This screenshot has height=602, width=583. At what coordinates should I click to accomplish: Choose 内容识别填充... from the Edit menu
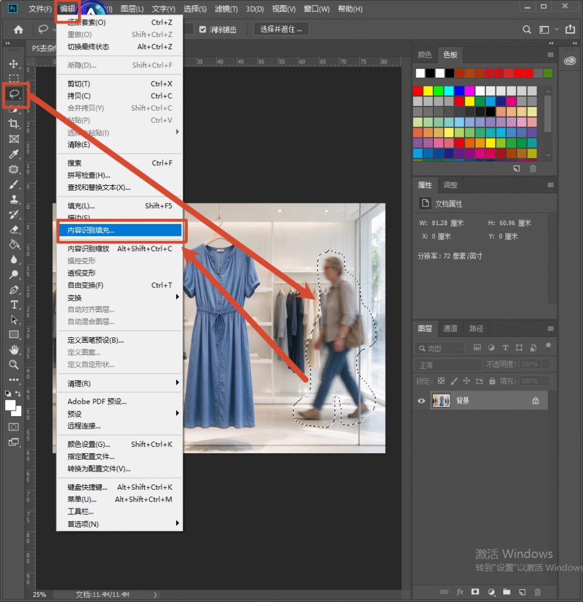119,230
